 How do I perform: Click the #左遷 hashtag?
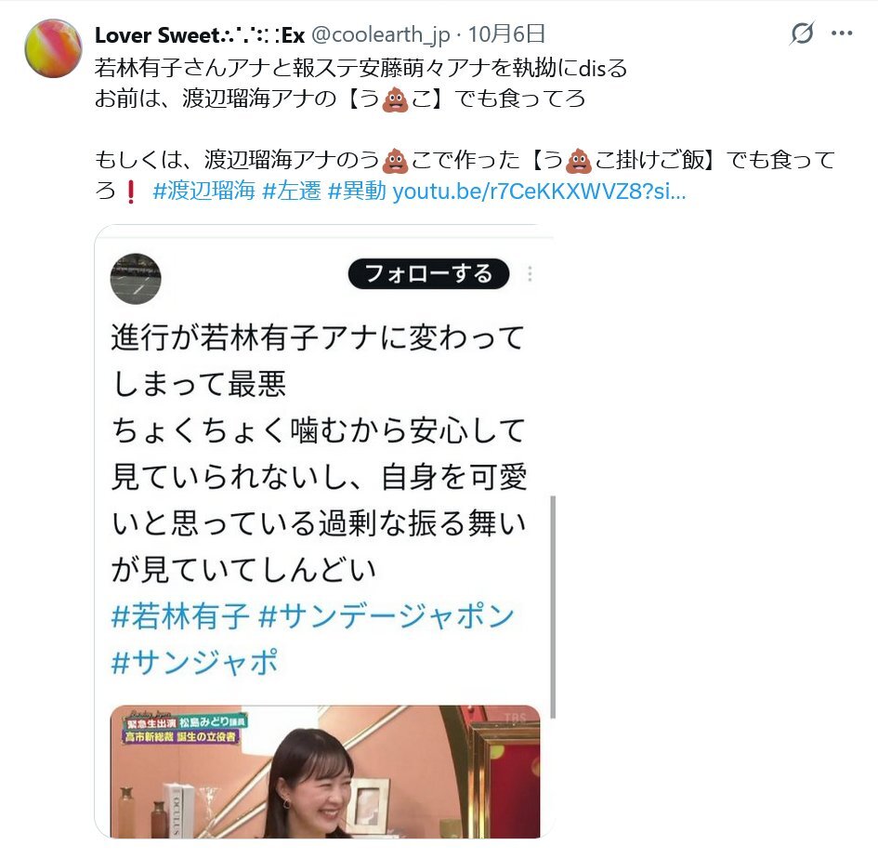[x=291, y=191]
